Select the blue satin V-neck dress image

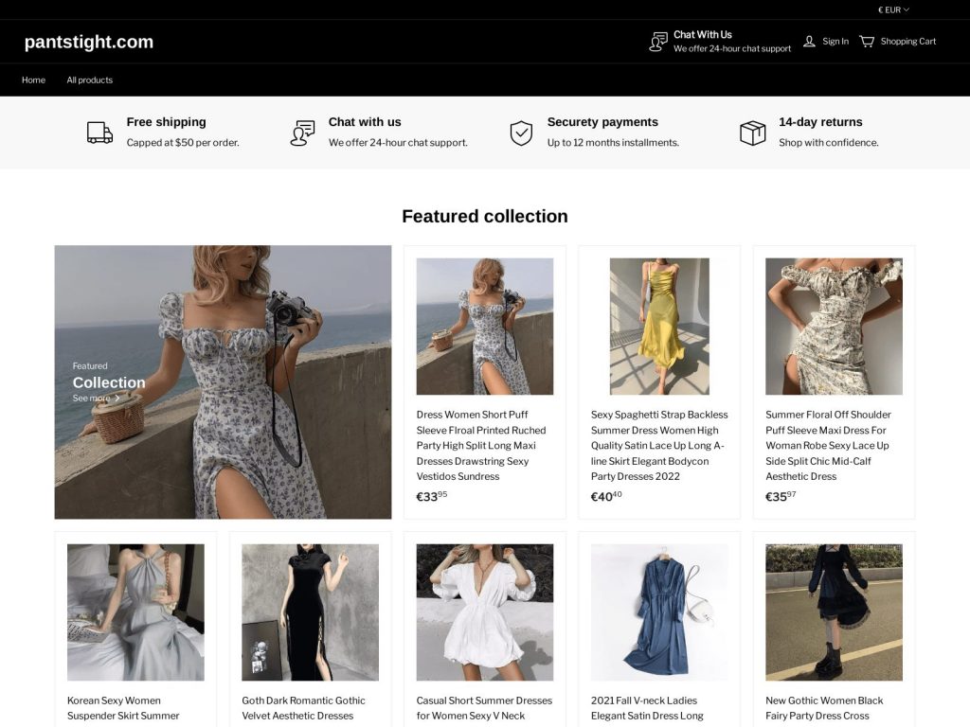click(659, 612)
